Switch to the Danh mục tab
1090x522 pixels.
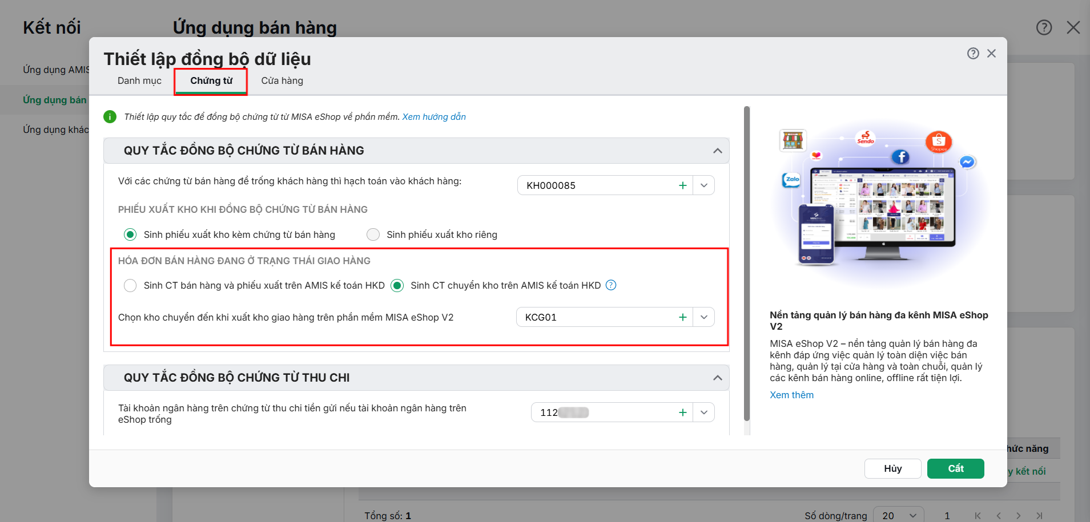(139, 81)
